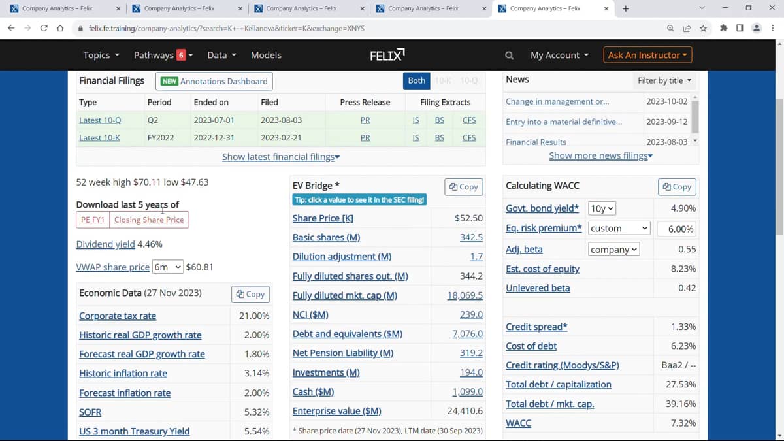Toggle the browser side panel icon

(740, 28)
